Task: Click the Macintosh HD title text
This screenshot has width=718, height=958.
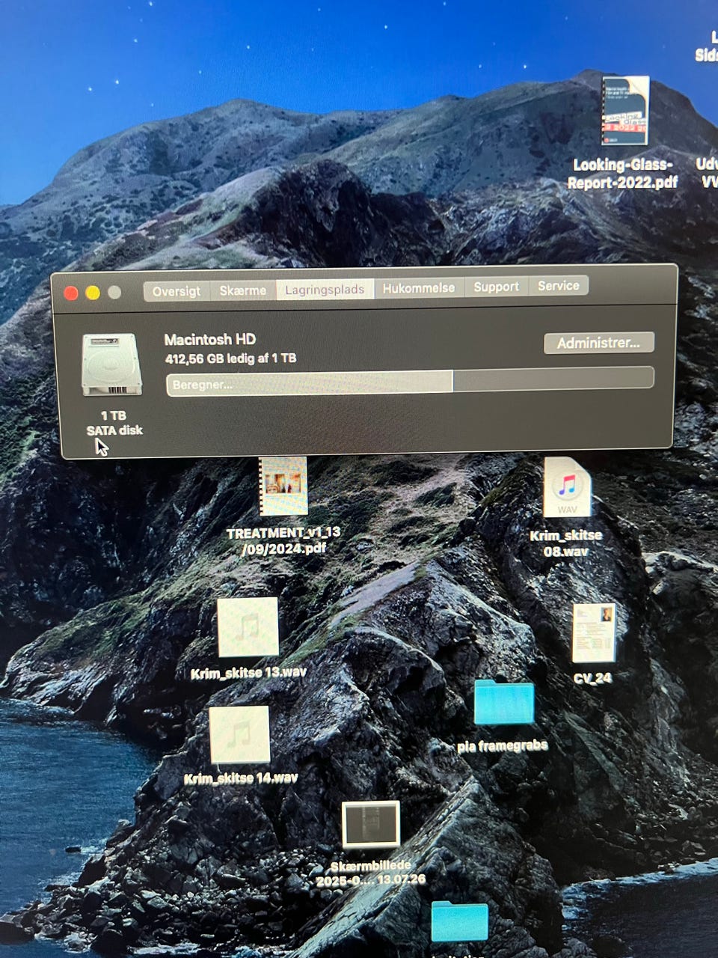Action: (x=210, y=339)
